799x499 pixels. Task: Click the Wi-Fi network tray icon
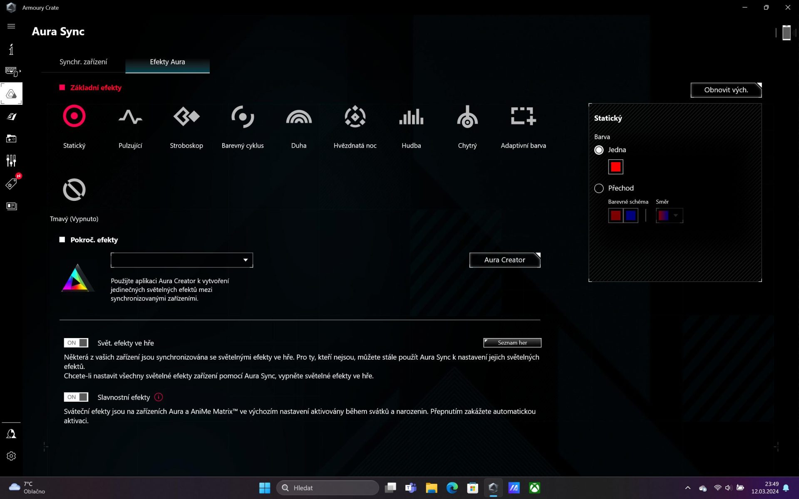(717, 488)
